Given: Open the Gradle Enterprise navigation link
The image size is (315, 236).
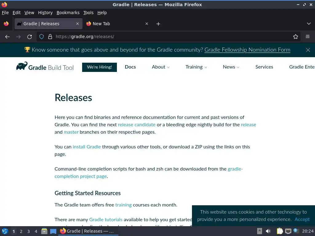Looking at the screenshot, I should tap(302, 67).
